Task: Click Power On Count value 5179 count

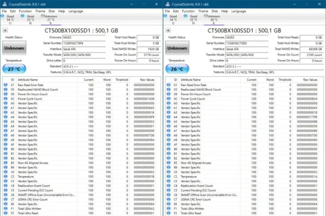Action: 148,55
